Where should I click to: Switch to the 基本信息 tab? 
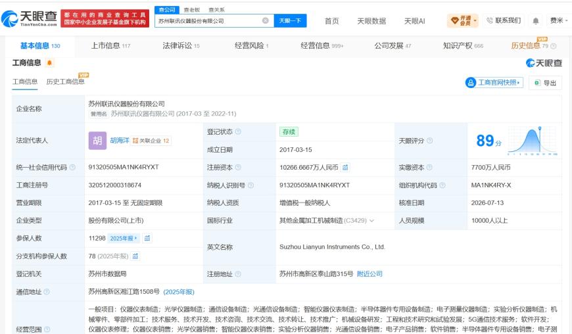pos(40,45)
